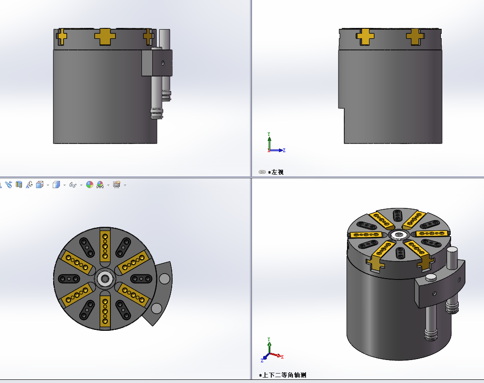484x383 pixels.
Task: Click the Previous View icon
Action: [8, 185]
